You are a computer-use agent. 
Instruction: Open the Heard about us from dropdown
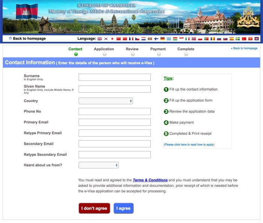point(98,165)
